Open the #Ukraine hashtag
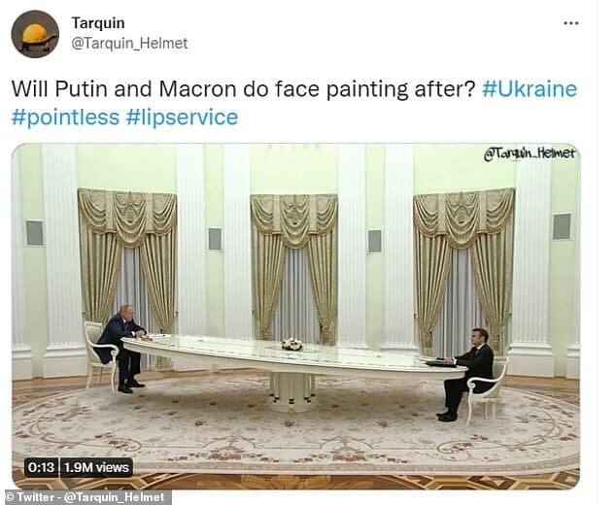616x505 pixels. [x=530, y=89]
